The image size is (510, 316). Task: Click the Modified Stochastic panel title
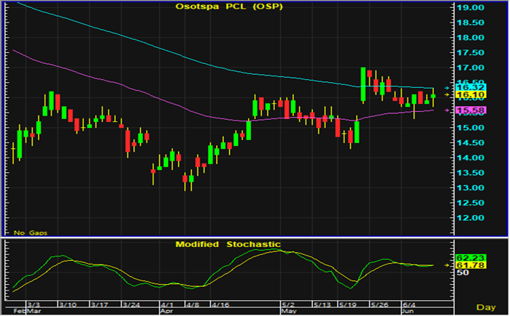(228, 244)
